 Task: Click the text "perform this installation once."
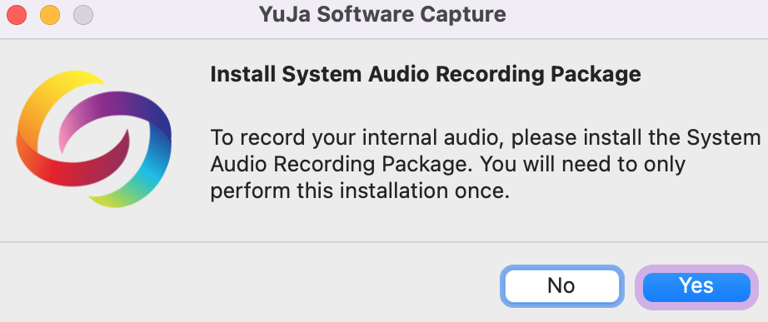[360, 191]
